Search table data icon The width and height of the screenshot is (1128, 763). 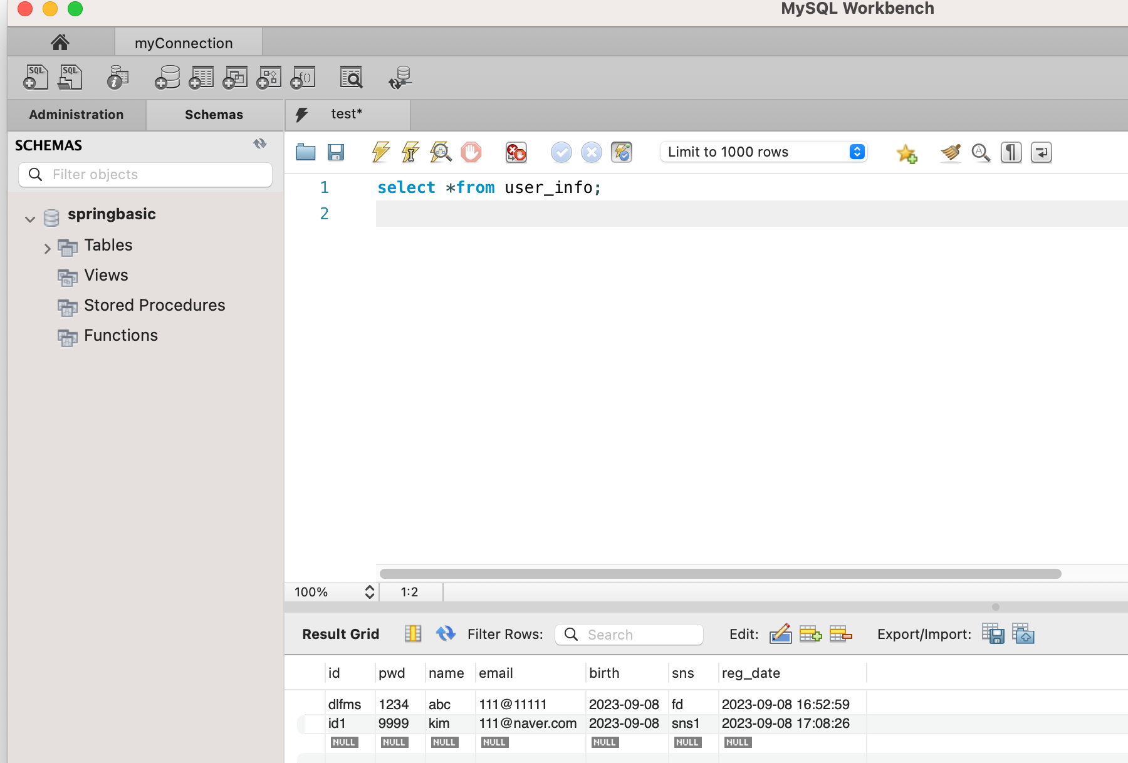click(351, 77)
